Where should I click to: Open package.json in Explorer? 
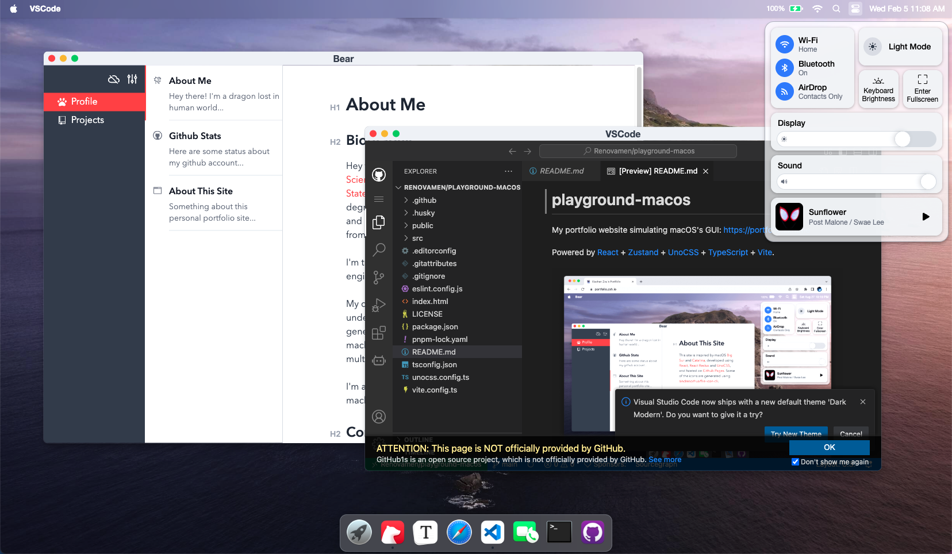(x=457, y=326)
